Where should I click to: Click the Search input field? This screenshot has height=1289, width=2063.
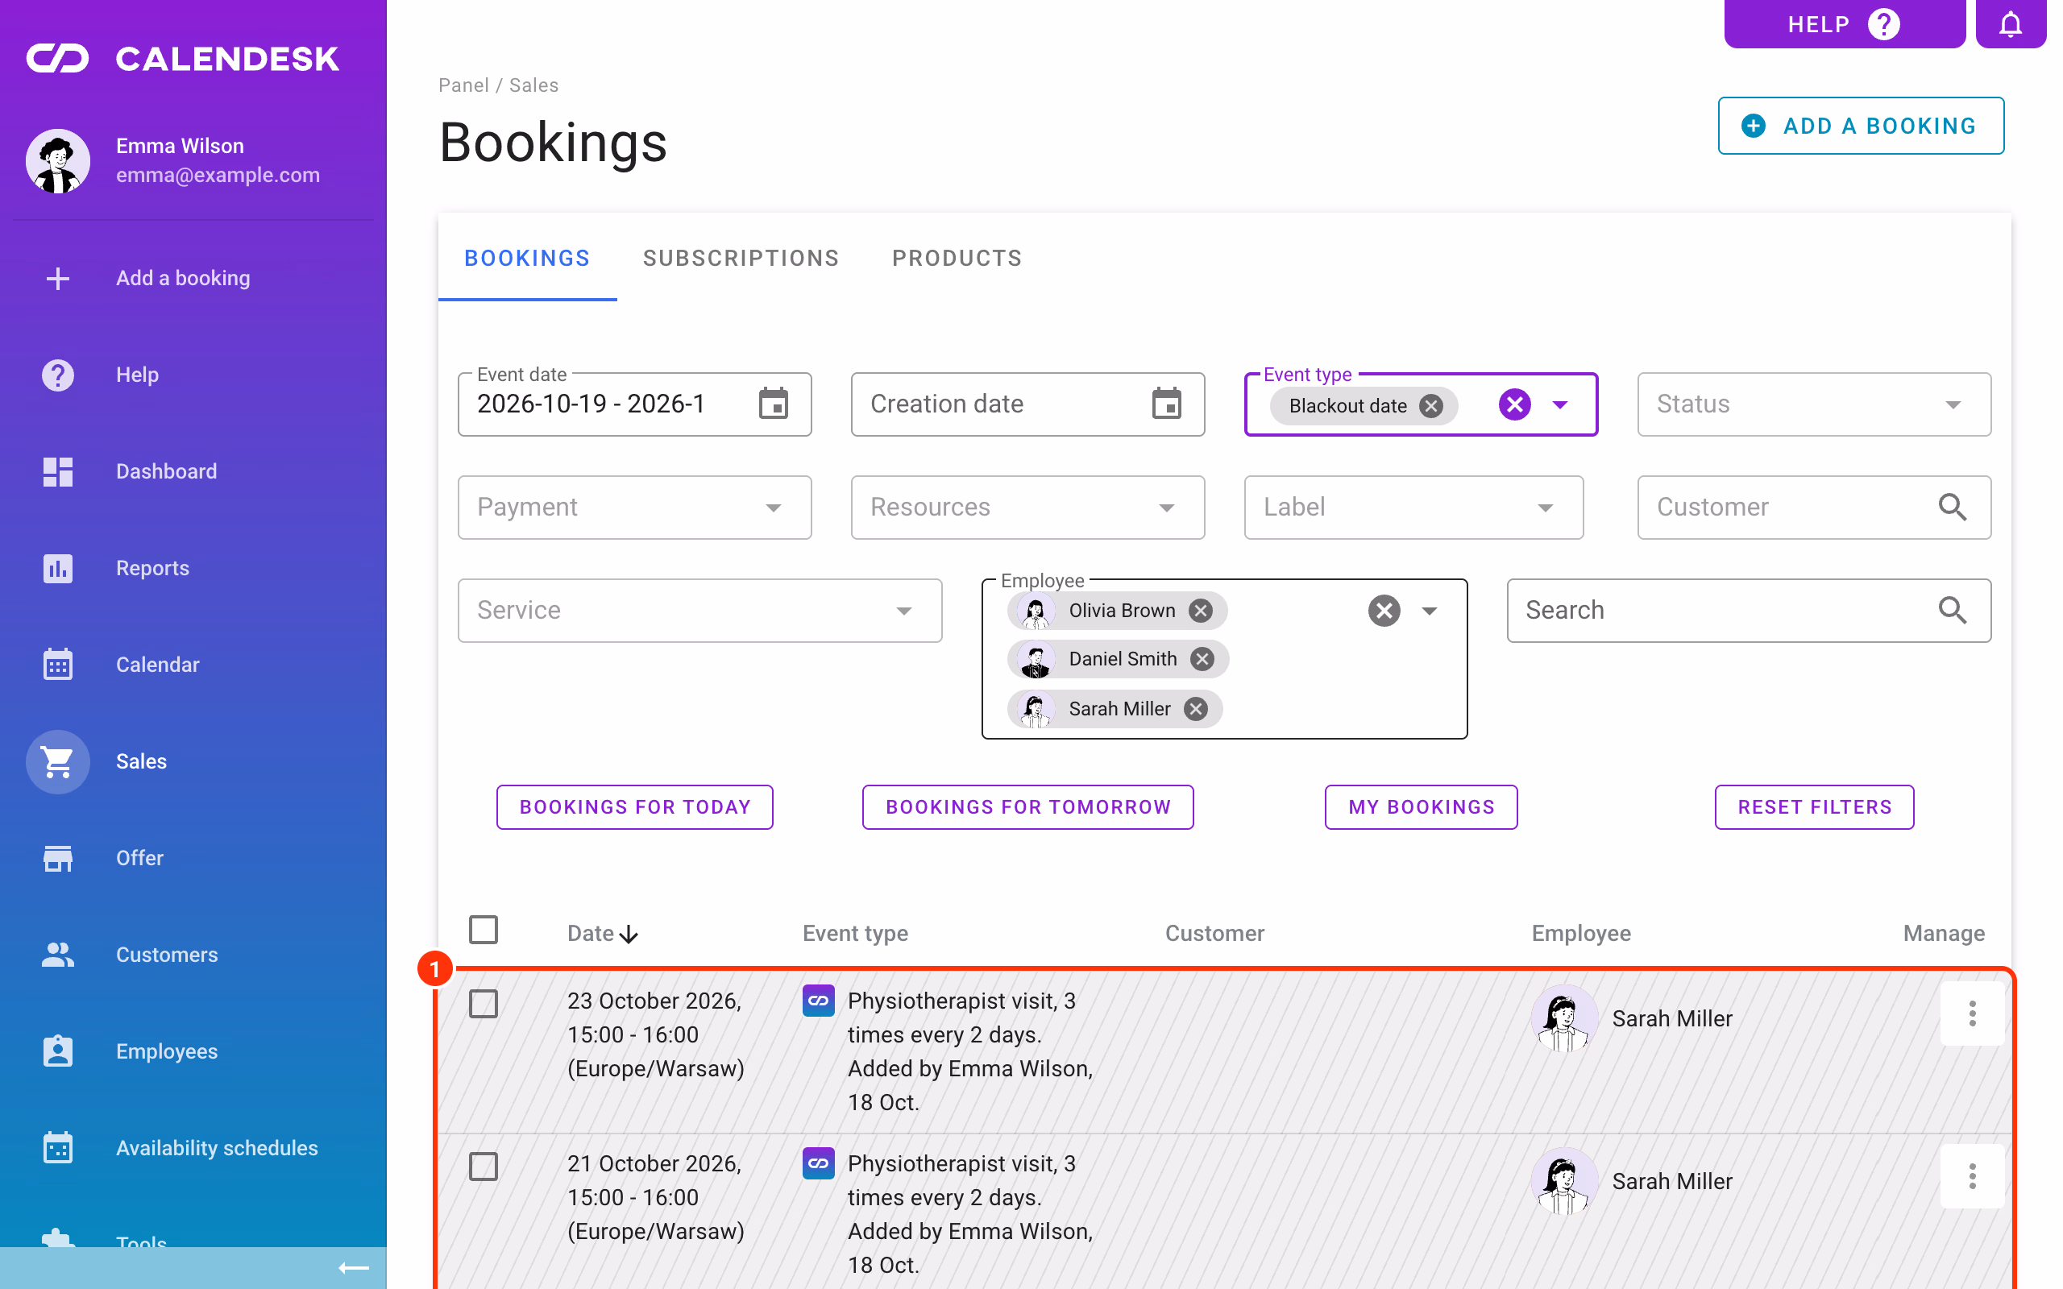[1749, 611]
